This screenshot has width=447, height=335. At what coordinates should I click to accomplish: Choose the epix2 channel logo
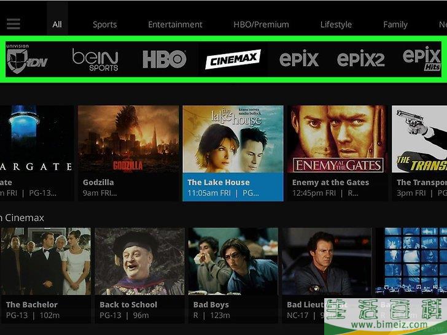(x=360, y=60)
